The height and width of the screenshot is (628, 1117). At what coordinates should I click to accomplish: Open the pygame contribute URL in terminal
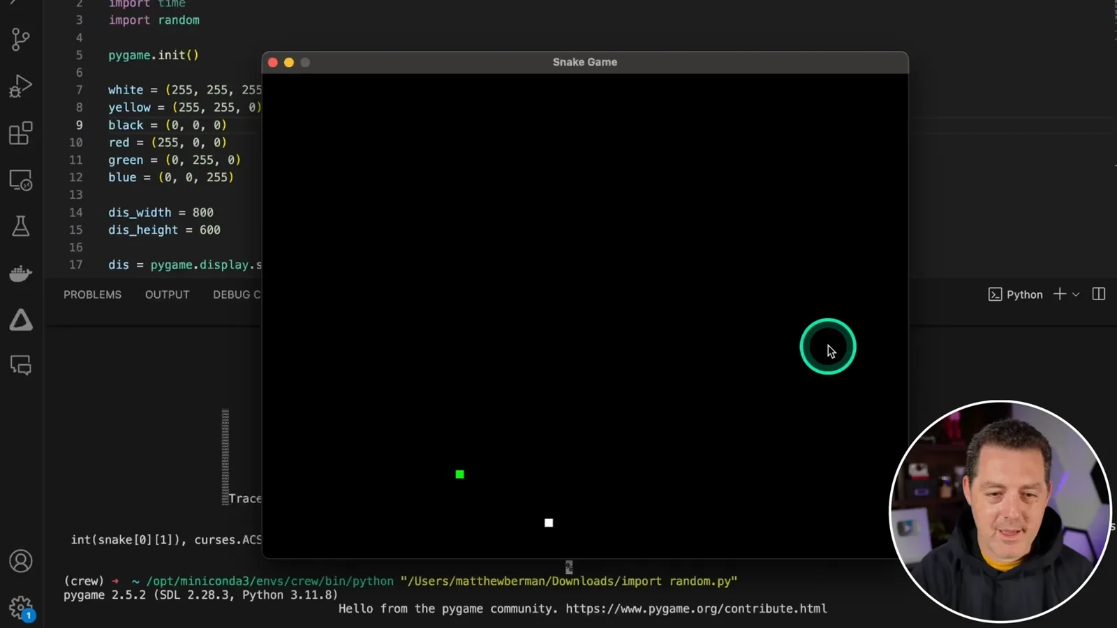pyautogui.click(x=696, y=608)
